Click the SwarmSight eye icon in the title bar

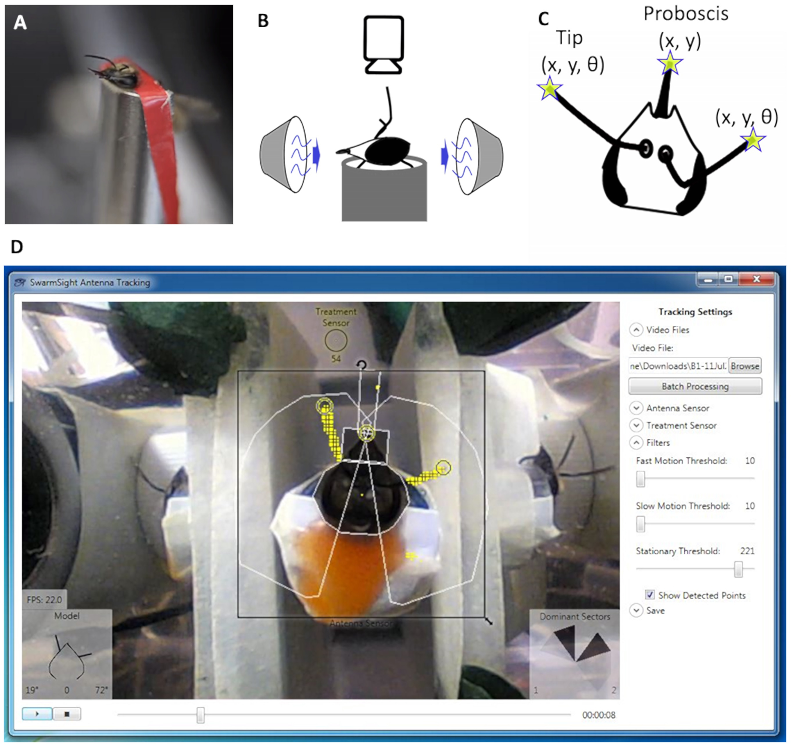(20, 283)
